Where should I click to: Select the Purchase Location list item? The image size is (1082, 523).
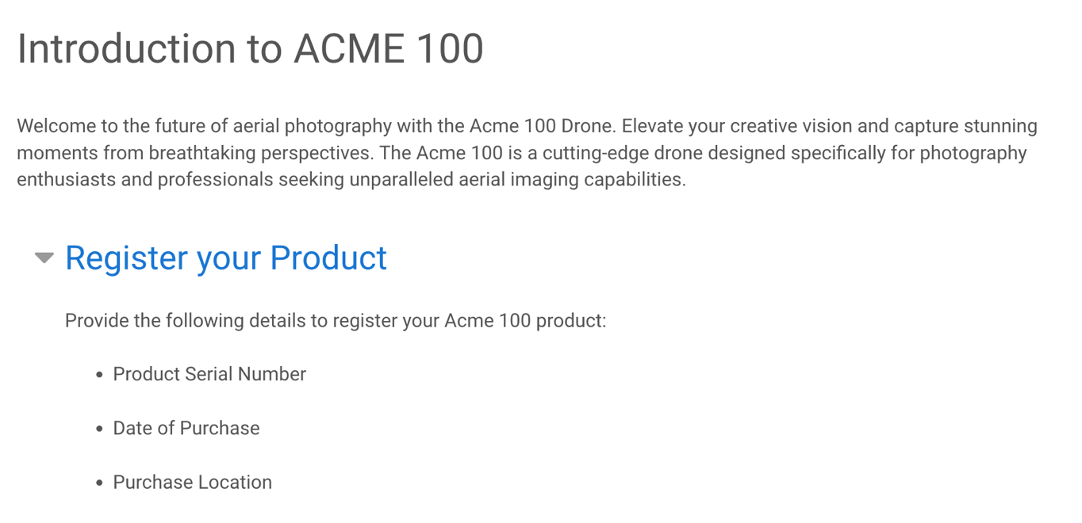click(x=193, y=482)
